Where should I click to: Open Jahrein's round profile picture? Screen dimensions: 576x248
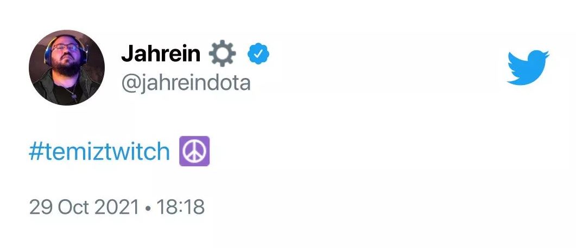click(x=67, y=68)
